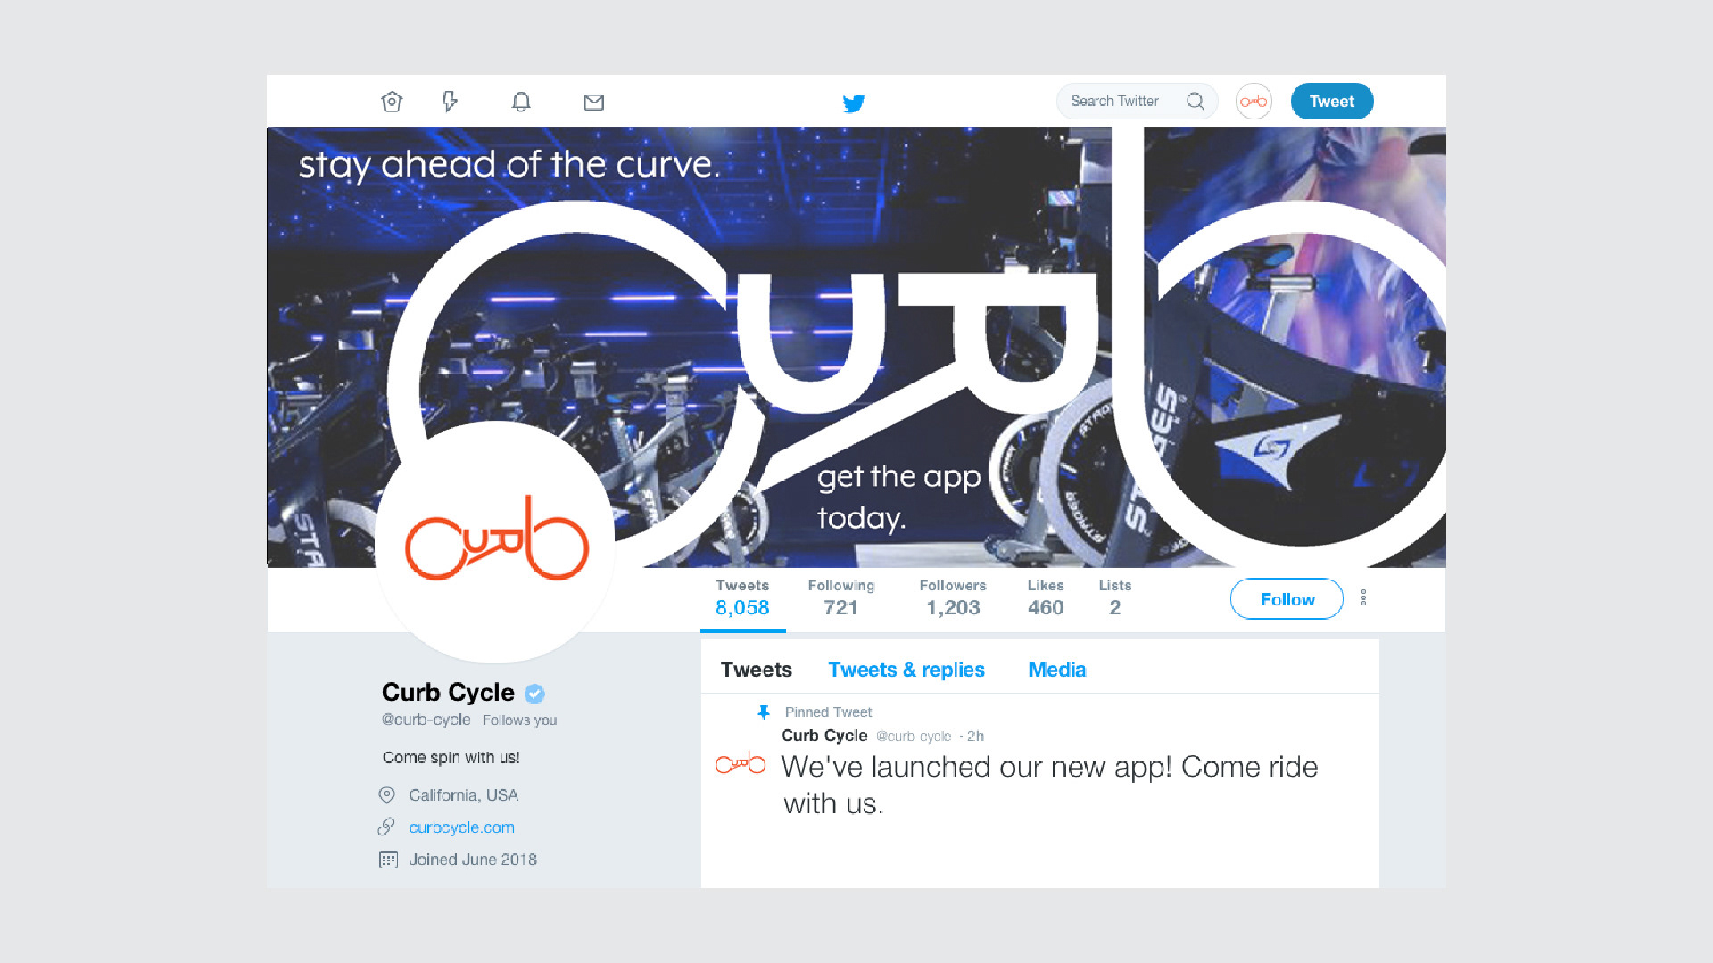This screenshot has width=1713, height=963.
Task: Open the Messages envelope icon
Action: [x=594, y=103]
